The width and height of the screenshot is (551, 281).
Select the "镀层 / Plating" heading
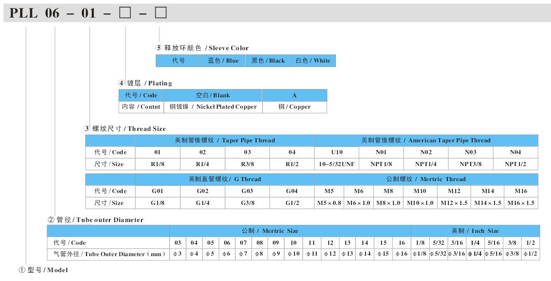(x=145, y=83)
